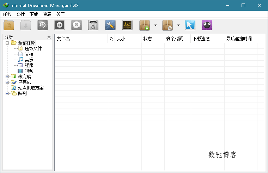
Task: Sort by 大小 column header
Action: [x=128, y=39]
